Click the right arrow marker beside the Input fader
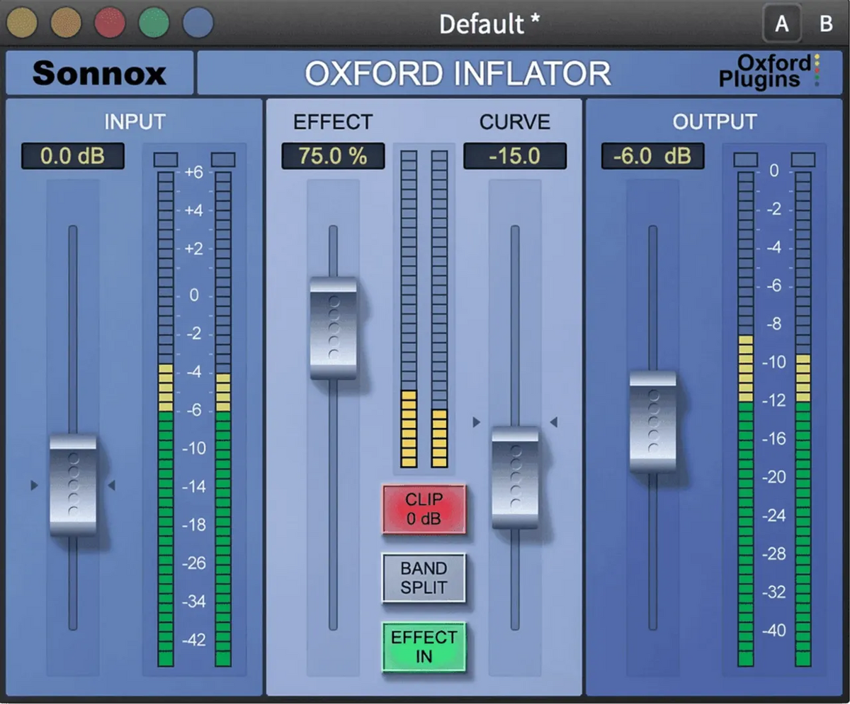 110,485
